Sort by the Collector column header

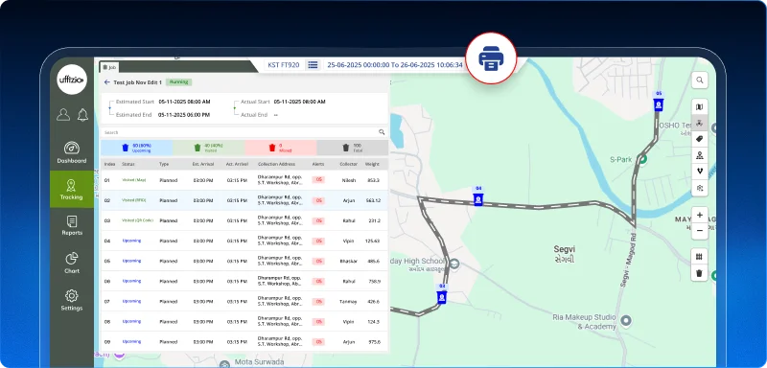(349, 164)
